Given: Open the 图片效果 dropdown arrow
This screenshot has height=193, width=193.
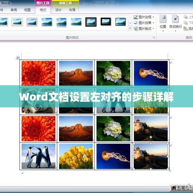Looking at the screenshot, I should [154, 23].
